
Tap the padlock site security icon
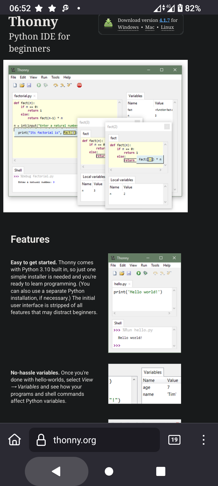41,440
